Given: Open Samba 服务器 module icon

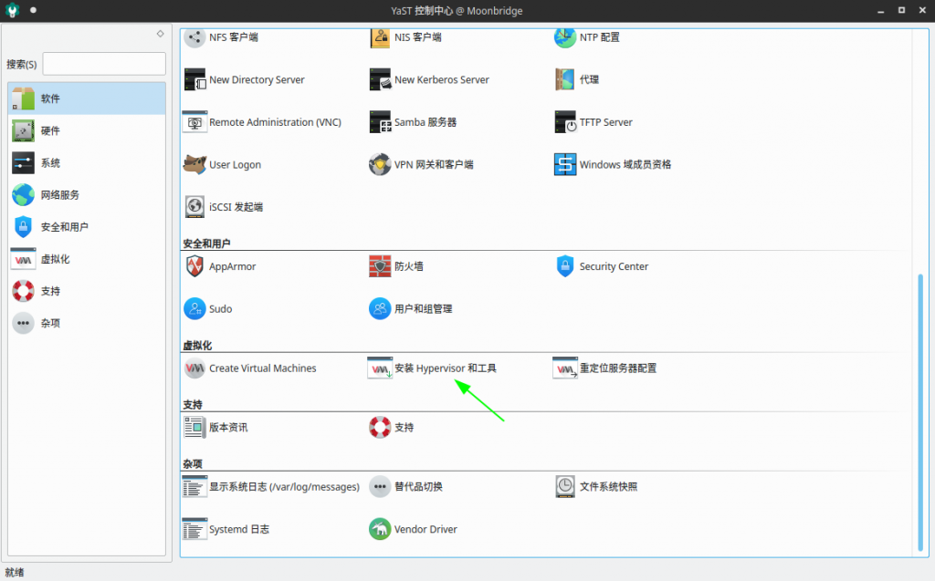Looking at the screenshot, I should (380, 122).
